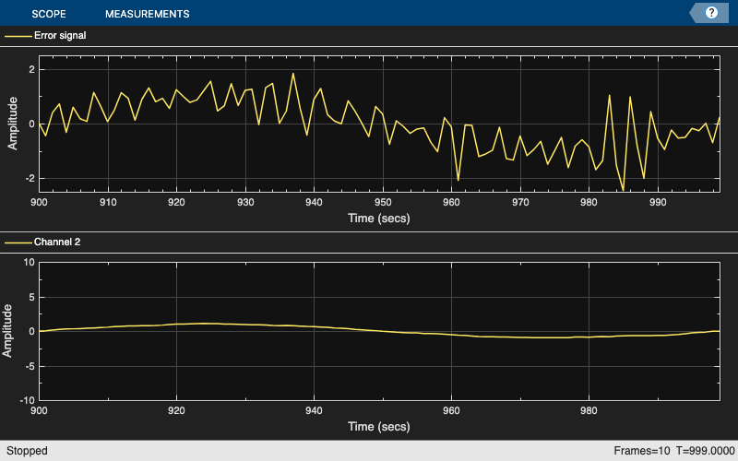Click the 990 tick label on top plot
738x461 pixels.
click(x=658, y=202)
